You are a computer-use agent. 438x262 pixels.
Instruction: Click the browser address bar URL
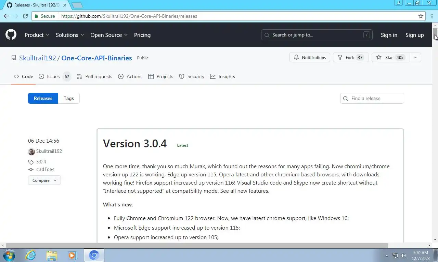129,16
